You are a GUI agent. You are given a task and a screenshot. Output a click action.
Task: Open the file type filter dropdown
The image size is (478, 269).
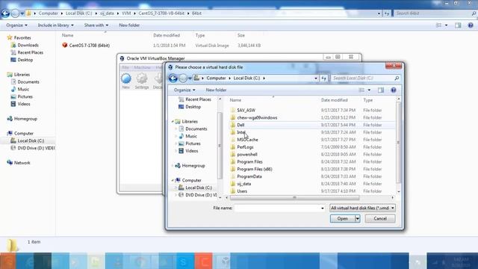pyautogui.click(x=362, y=208)
